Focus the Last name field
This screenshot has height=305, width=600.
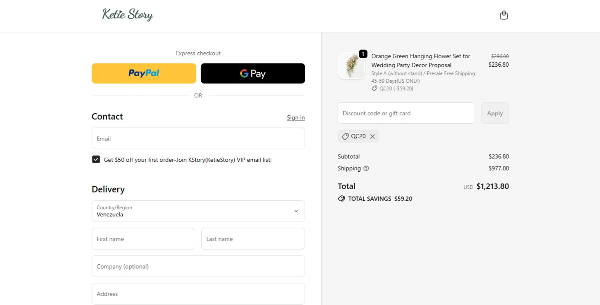(253, 239)
